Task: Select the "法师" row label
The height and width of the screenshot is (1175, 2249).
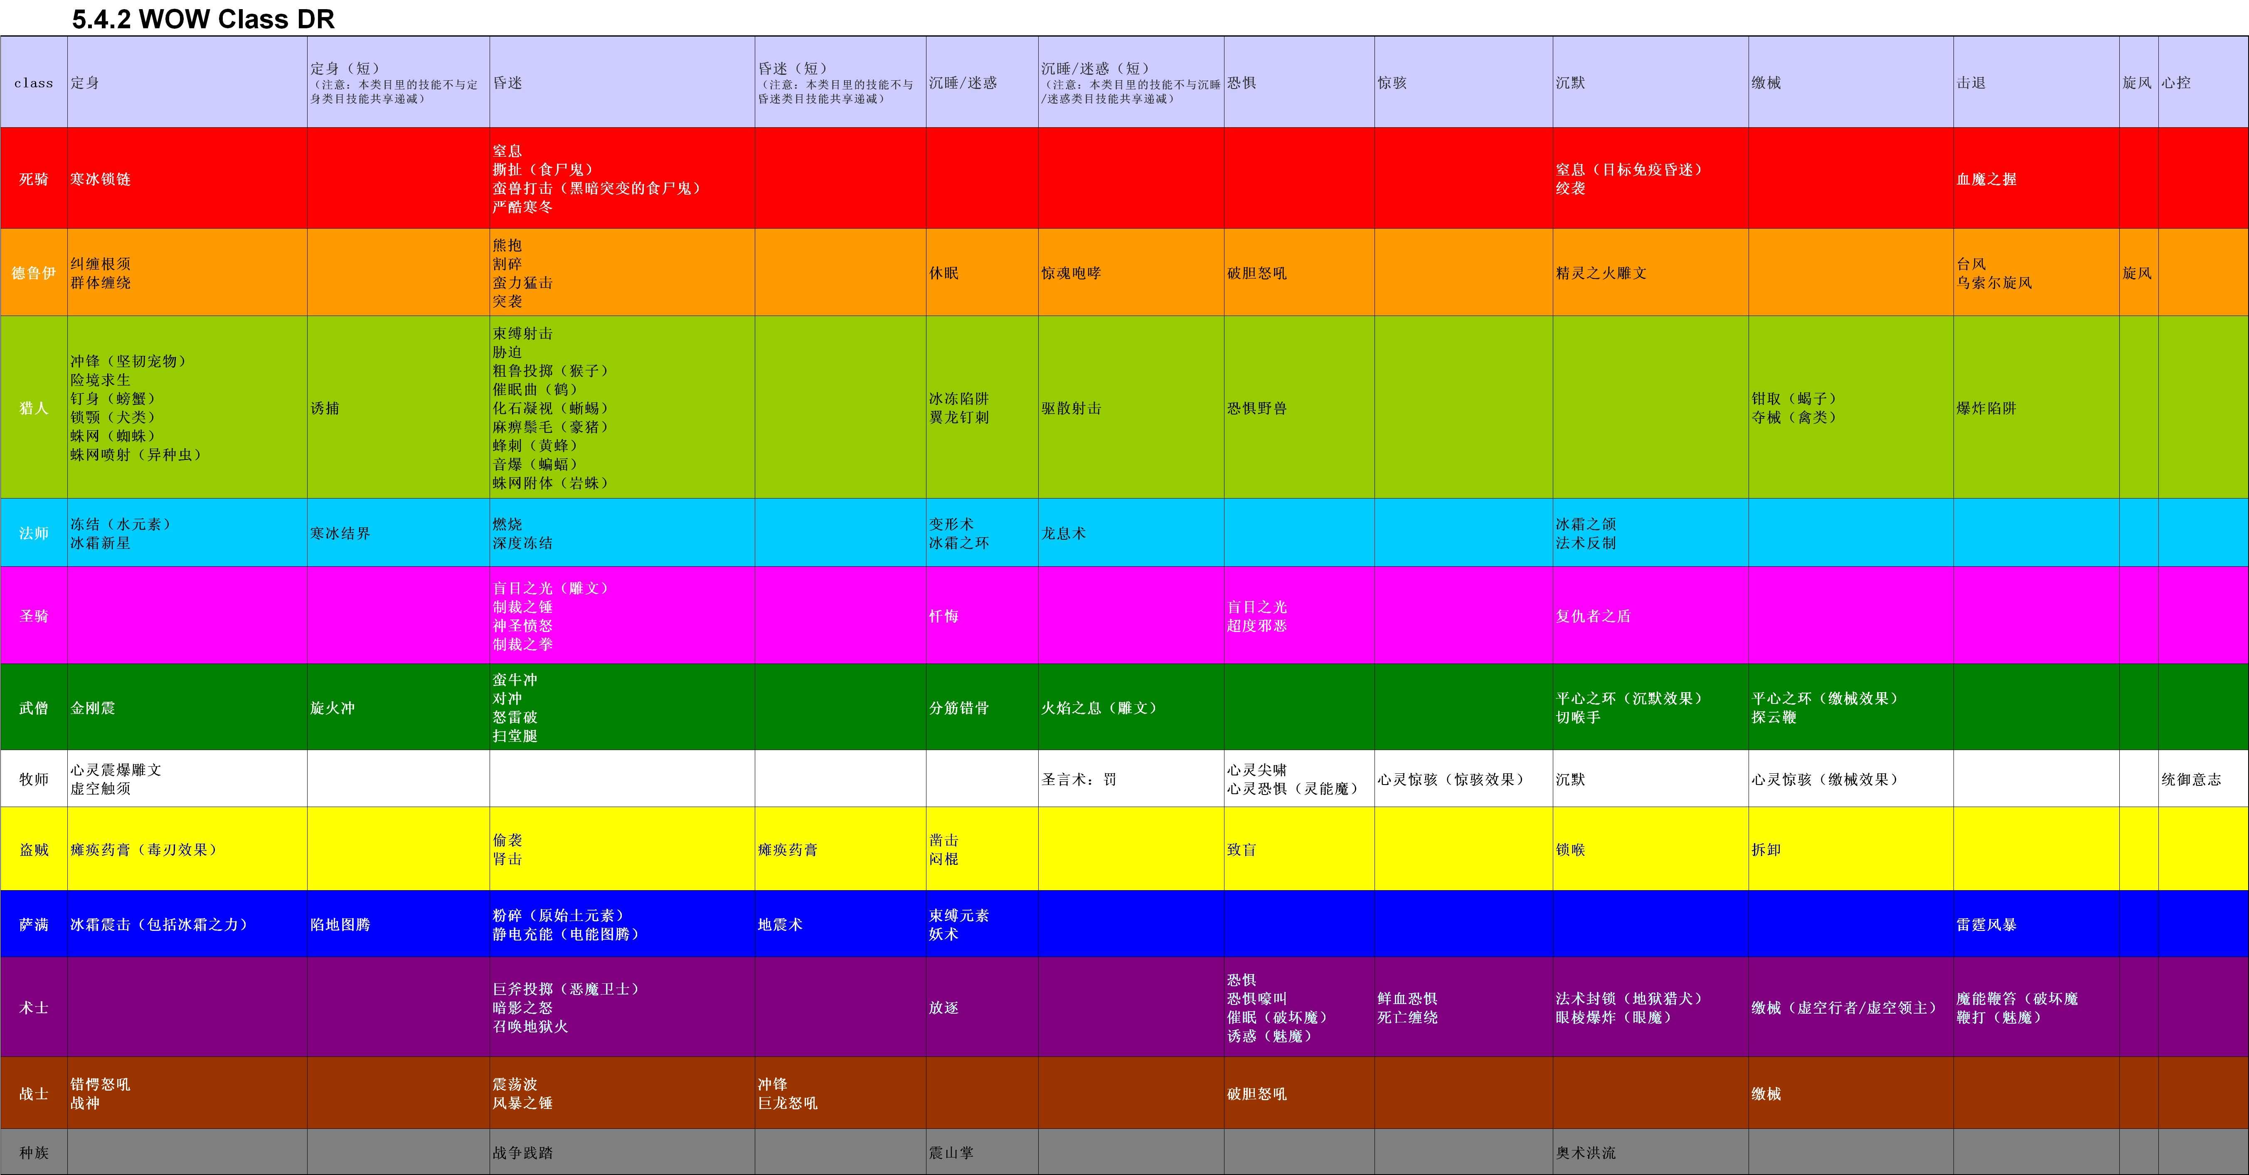Action: (34, 533)
